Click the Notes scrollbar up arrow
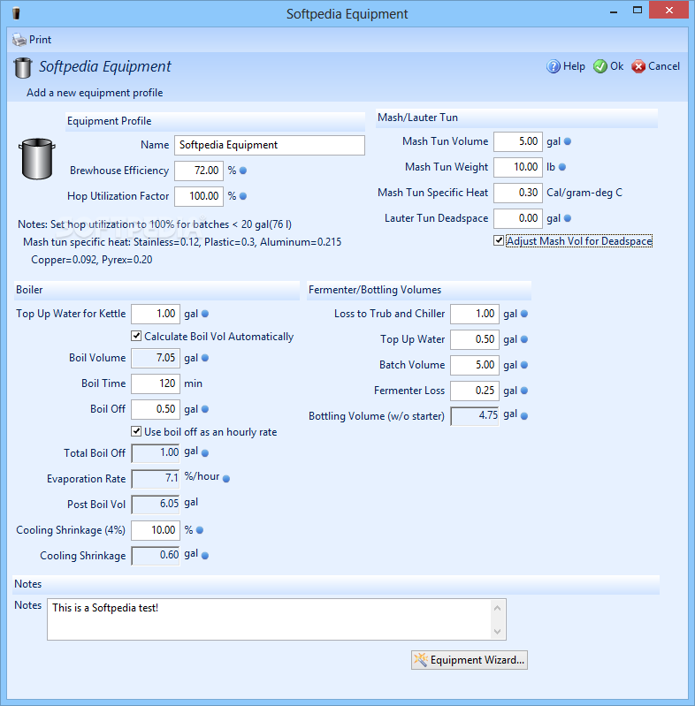Image resolution: width=695 pixels, height=706 pixels. click(x=498, y=608)
